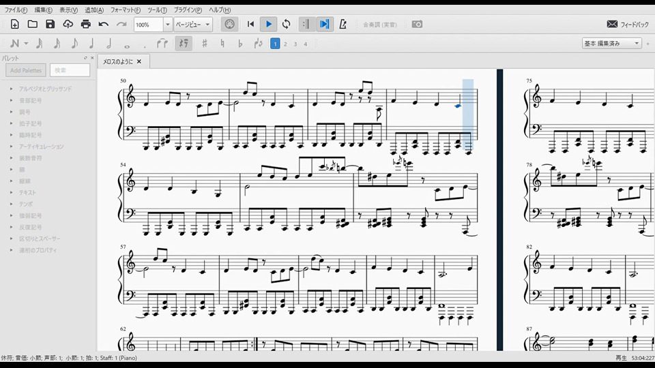
Task: Rewind playback to the start
Action: 250,25
